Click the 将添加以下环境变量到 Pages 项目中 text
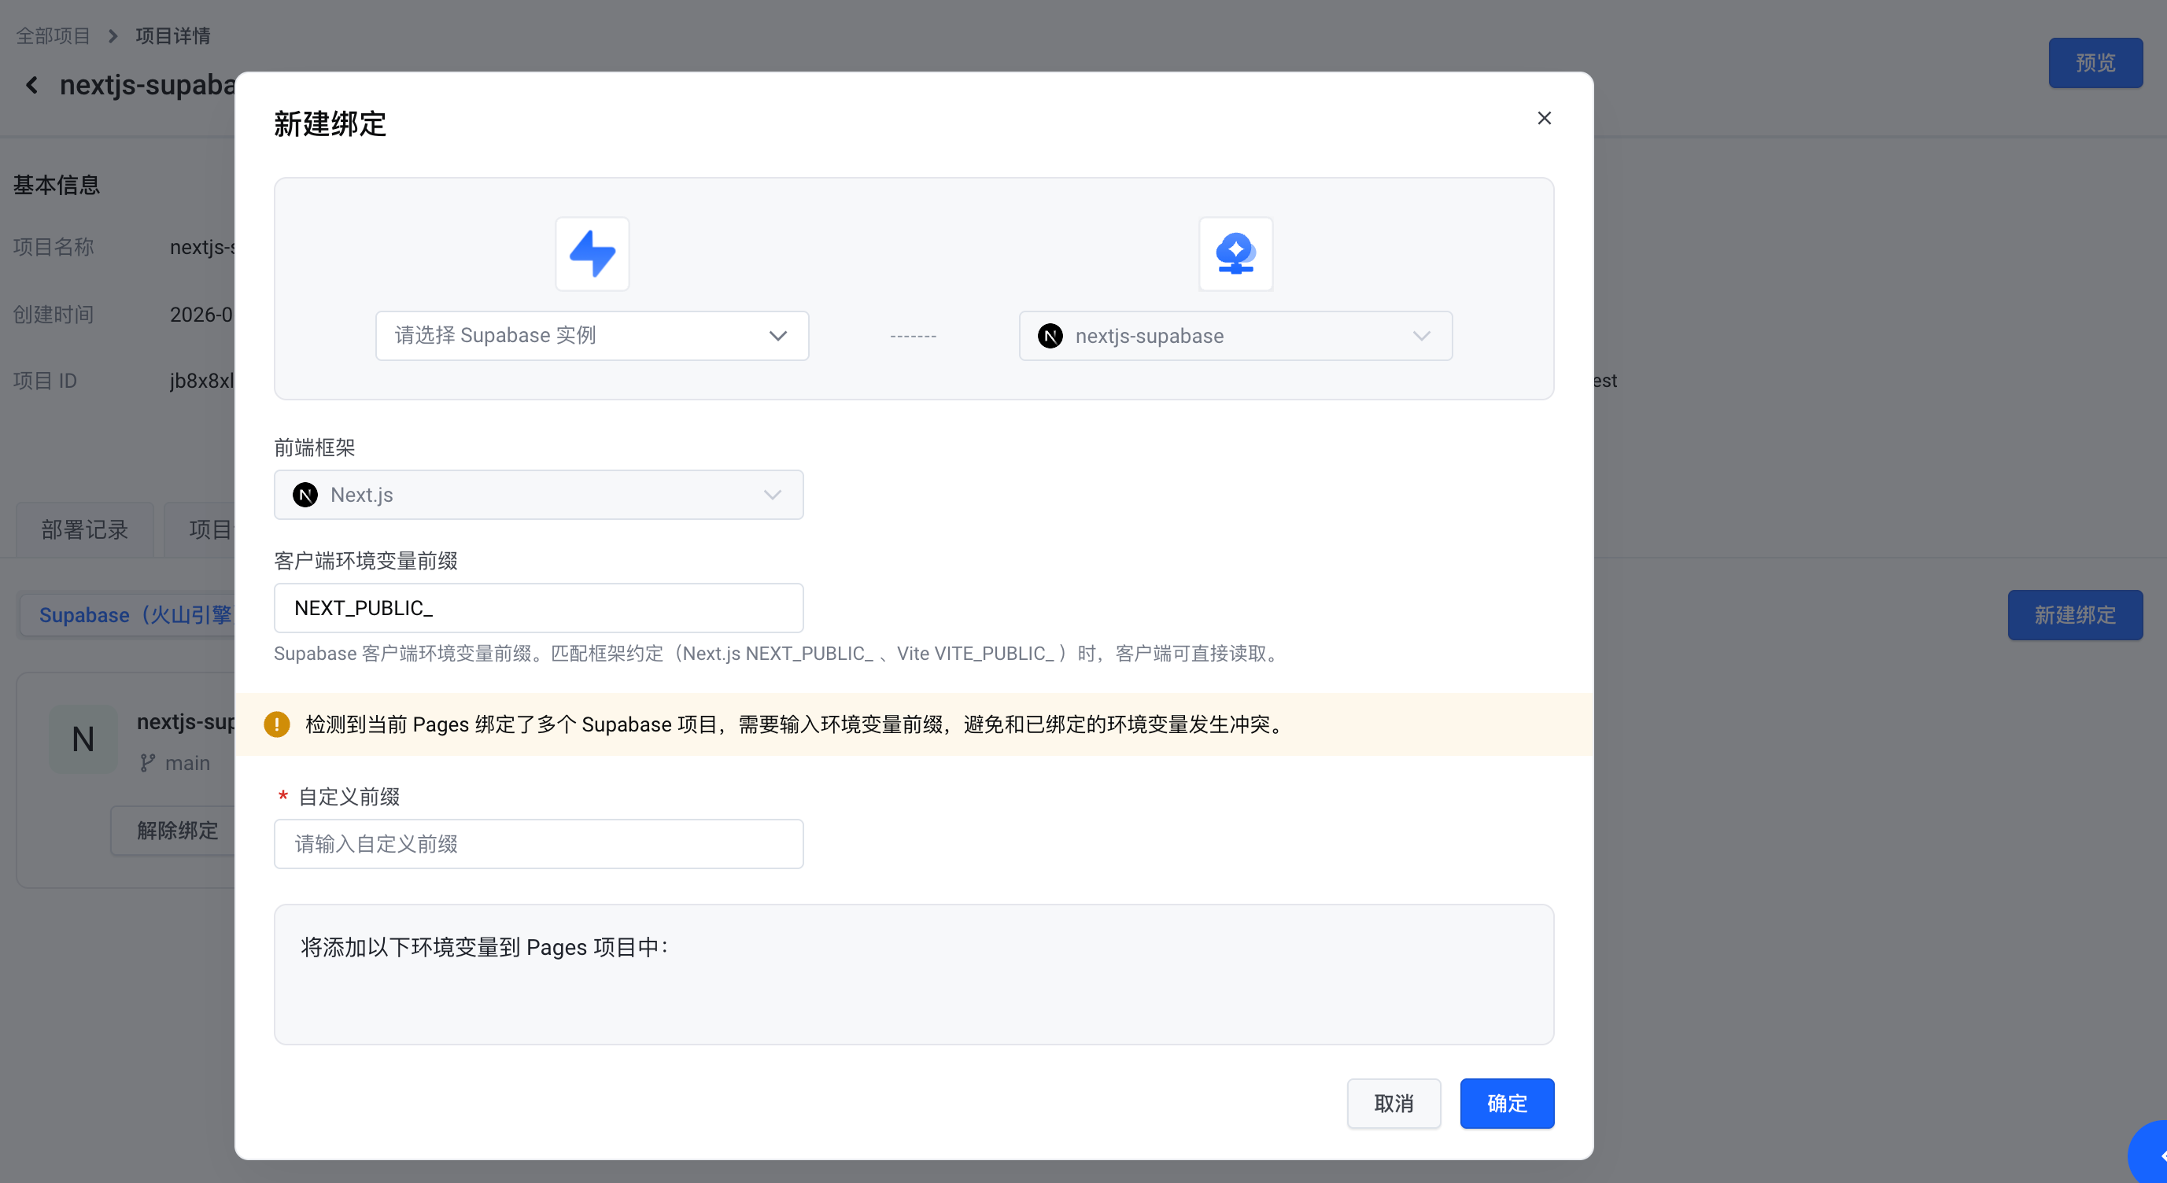 [x=485, y=948]
